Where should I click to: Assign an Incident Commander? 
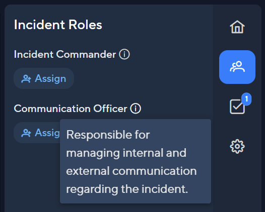pos(44,78)
